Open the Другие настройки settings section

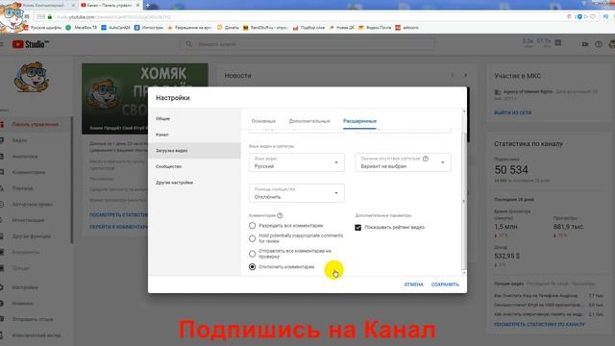pos(194,183)
